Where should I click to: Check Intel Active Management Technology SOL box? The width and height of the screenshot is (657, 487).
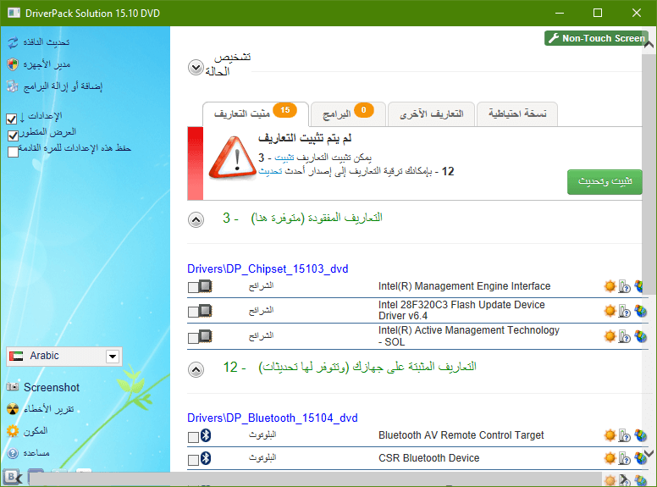193,338
